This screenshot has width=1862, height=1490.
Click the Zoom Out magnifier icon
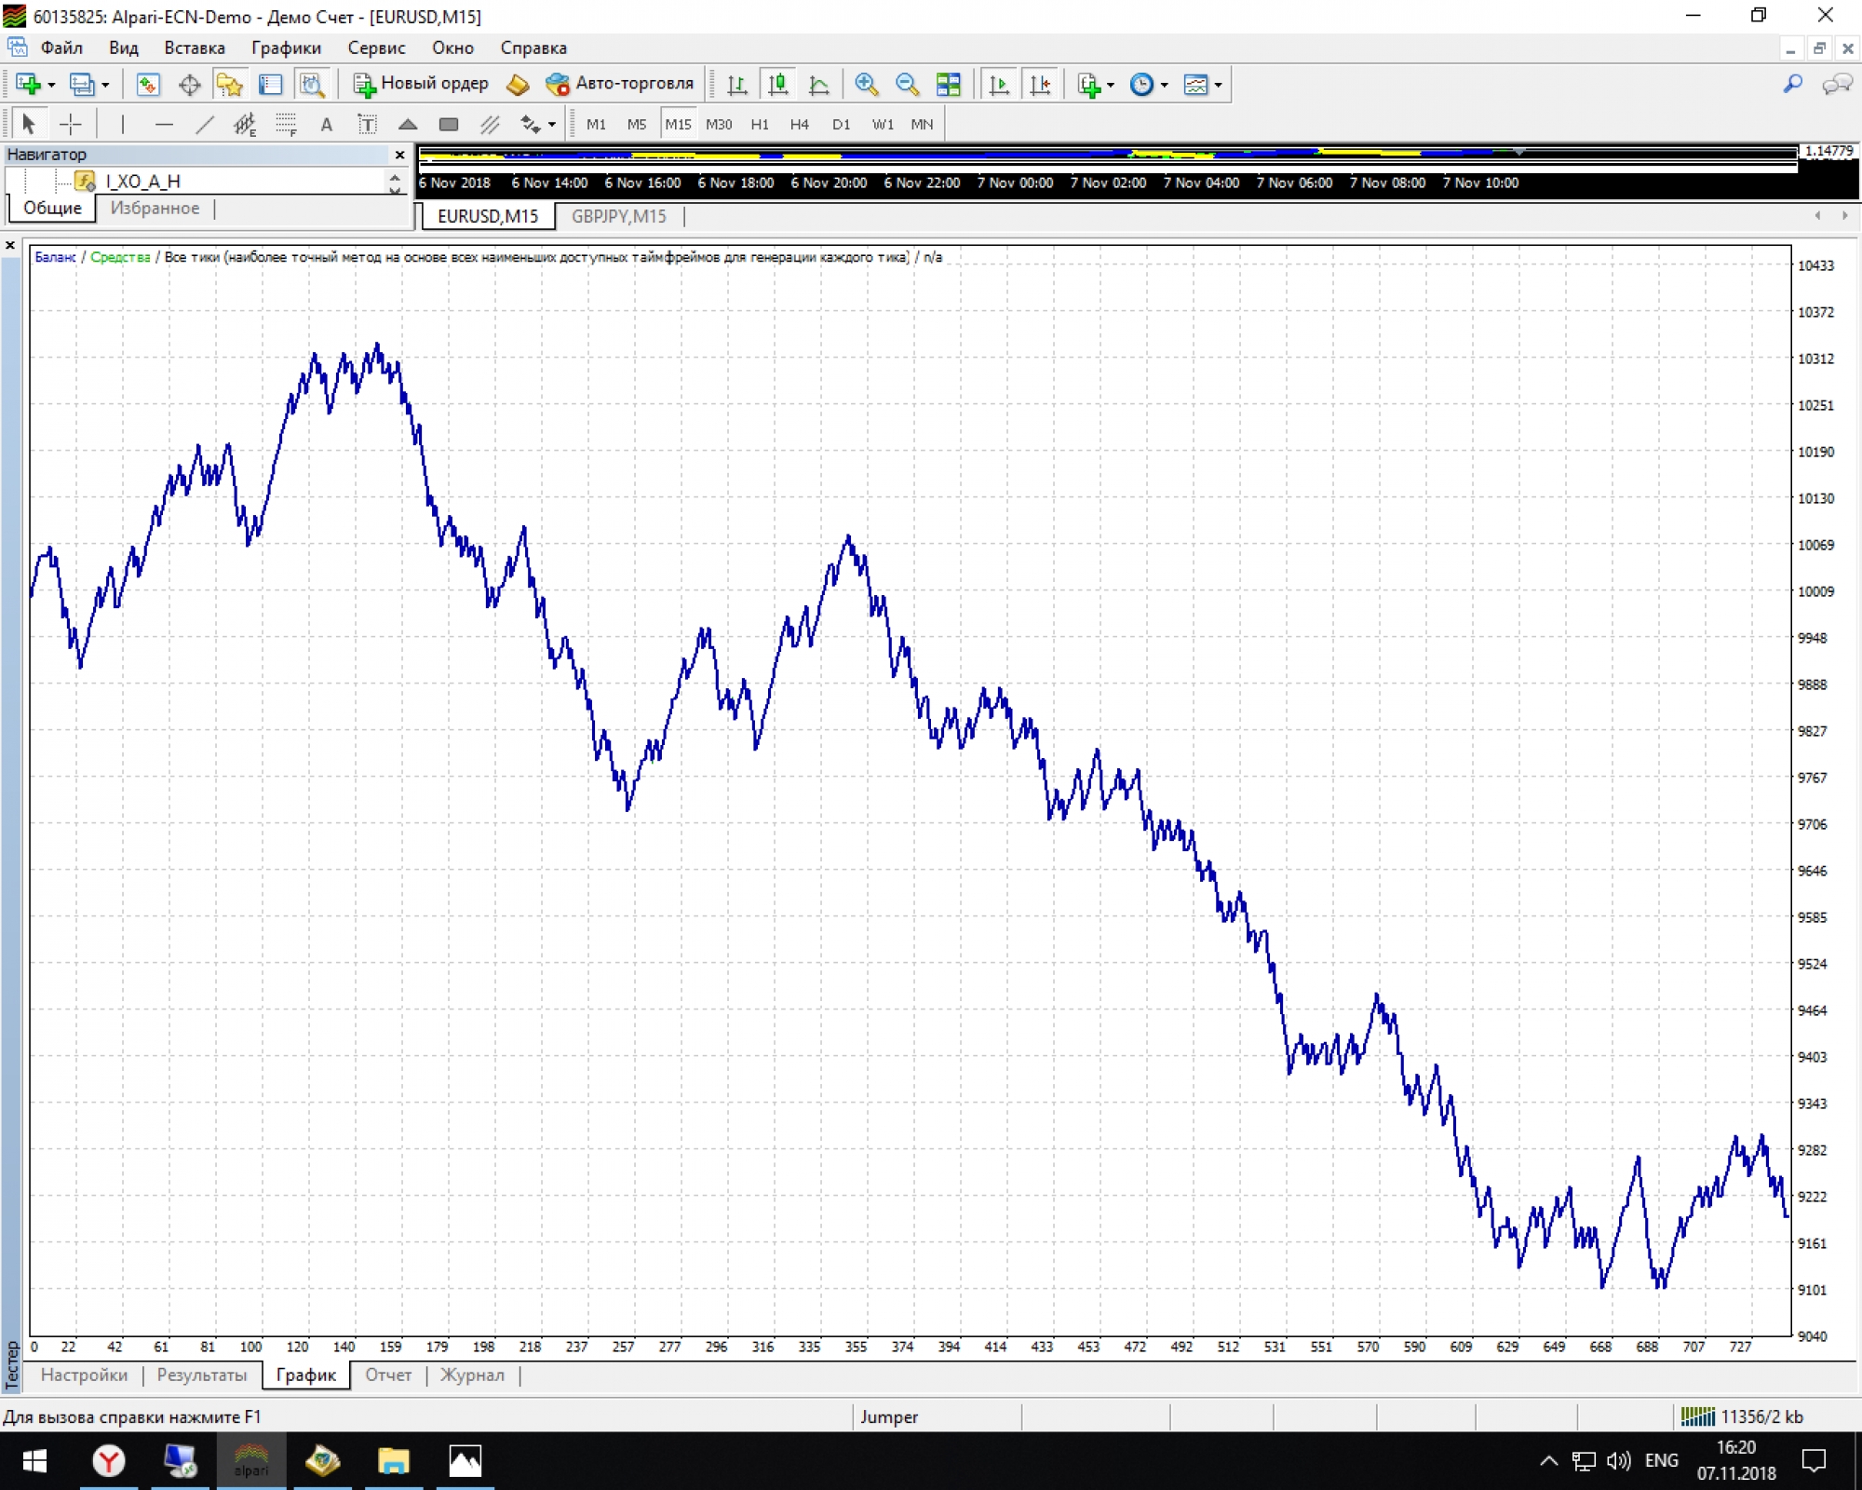(907, 85)
